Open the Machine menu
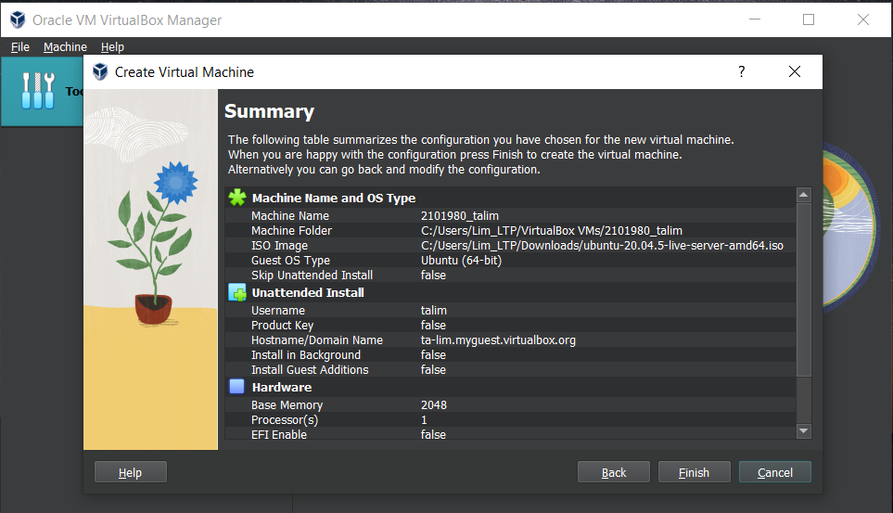893x513 pixels. pyautogui.click(x=65, y=46)
